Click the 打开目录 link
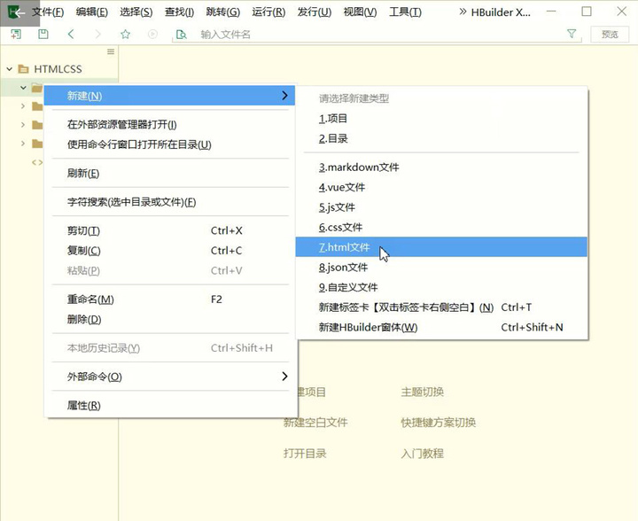The height and width of the screenshot is (521, 638). click(x=305, y=453)
